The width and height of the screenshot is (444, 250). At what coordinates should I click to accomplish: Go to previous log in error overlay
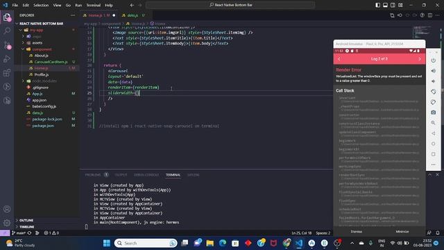point(339,59)
